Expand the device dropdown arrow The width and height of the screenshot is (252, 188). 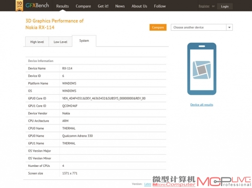tap(229, 27)
